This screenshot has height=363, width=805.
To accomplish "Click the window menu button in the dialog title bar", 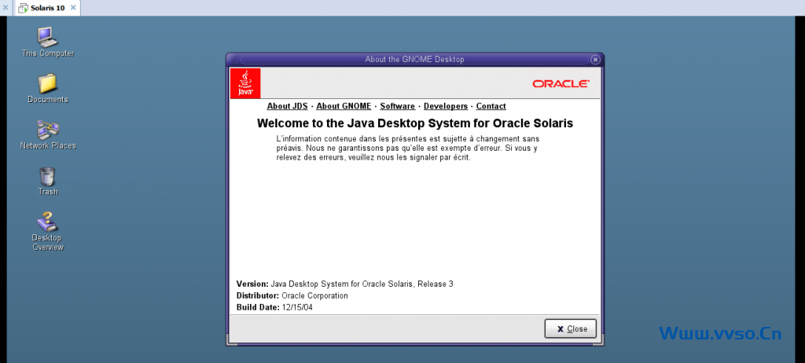I will pyautogui.click(x=233, y=60).
